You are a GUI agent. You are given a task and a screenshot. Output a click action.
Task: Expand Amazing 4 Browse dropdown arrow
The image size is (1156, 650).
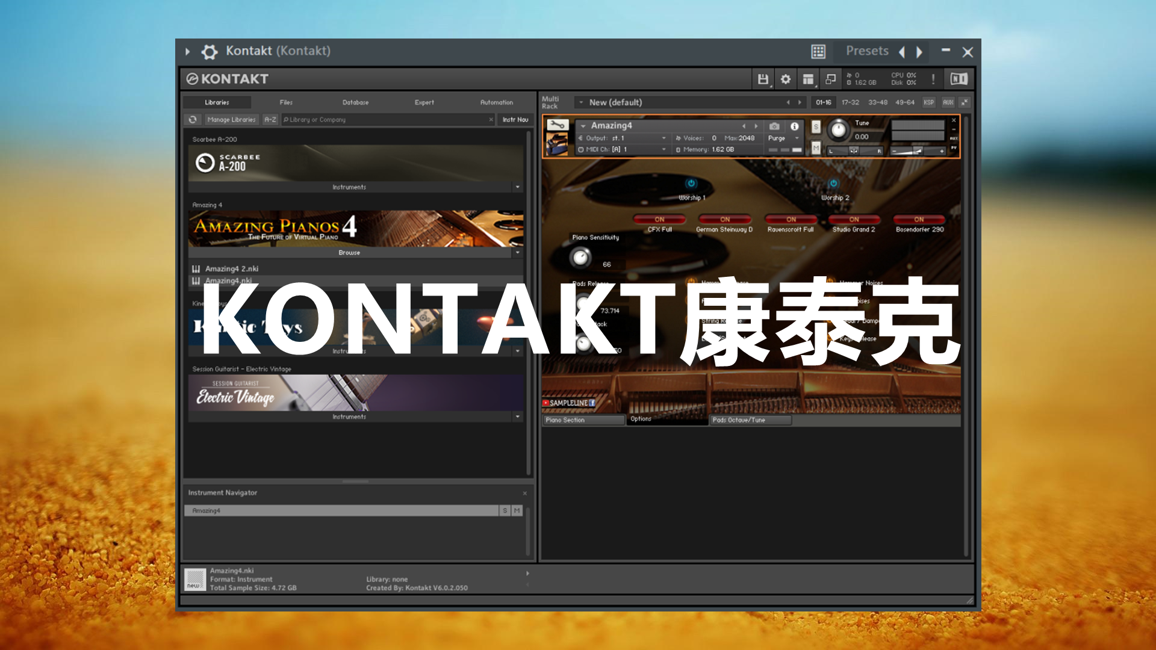click(x=517, y=253)
